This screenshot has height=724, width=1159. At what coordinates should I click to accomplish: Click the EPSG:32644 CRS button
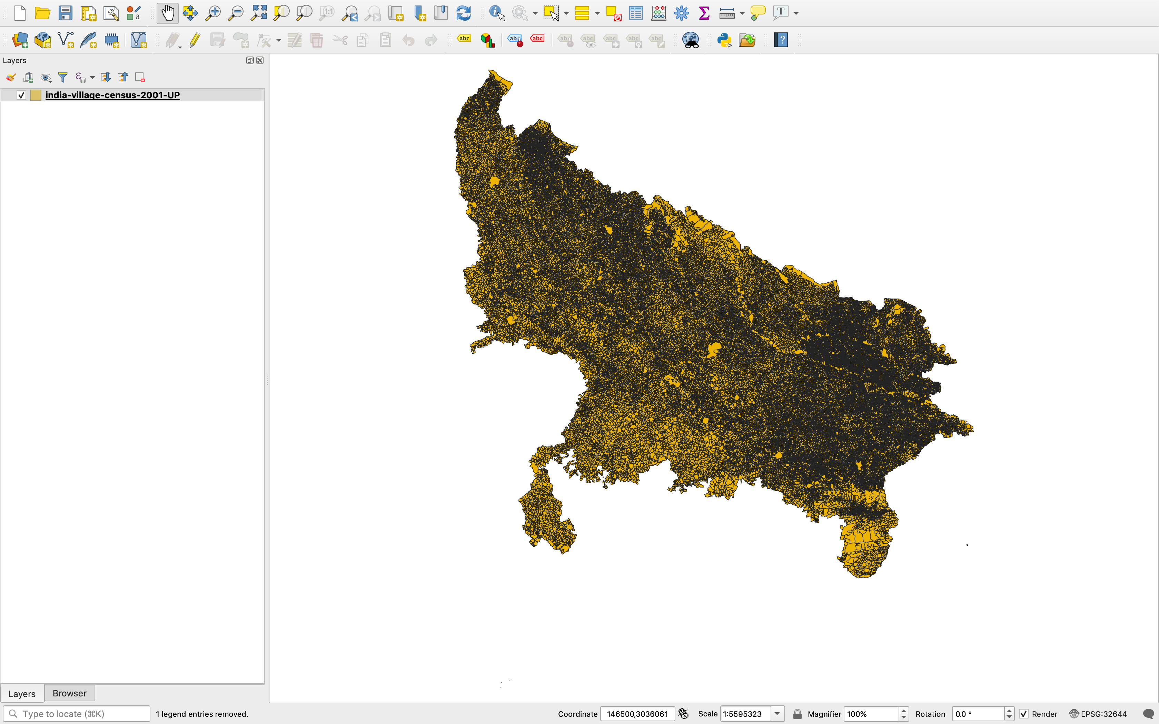point(1098,714)
